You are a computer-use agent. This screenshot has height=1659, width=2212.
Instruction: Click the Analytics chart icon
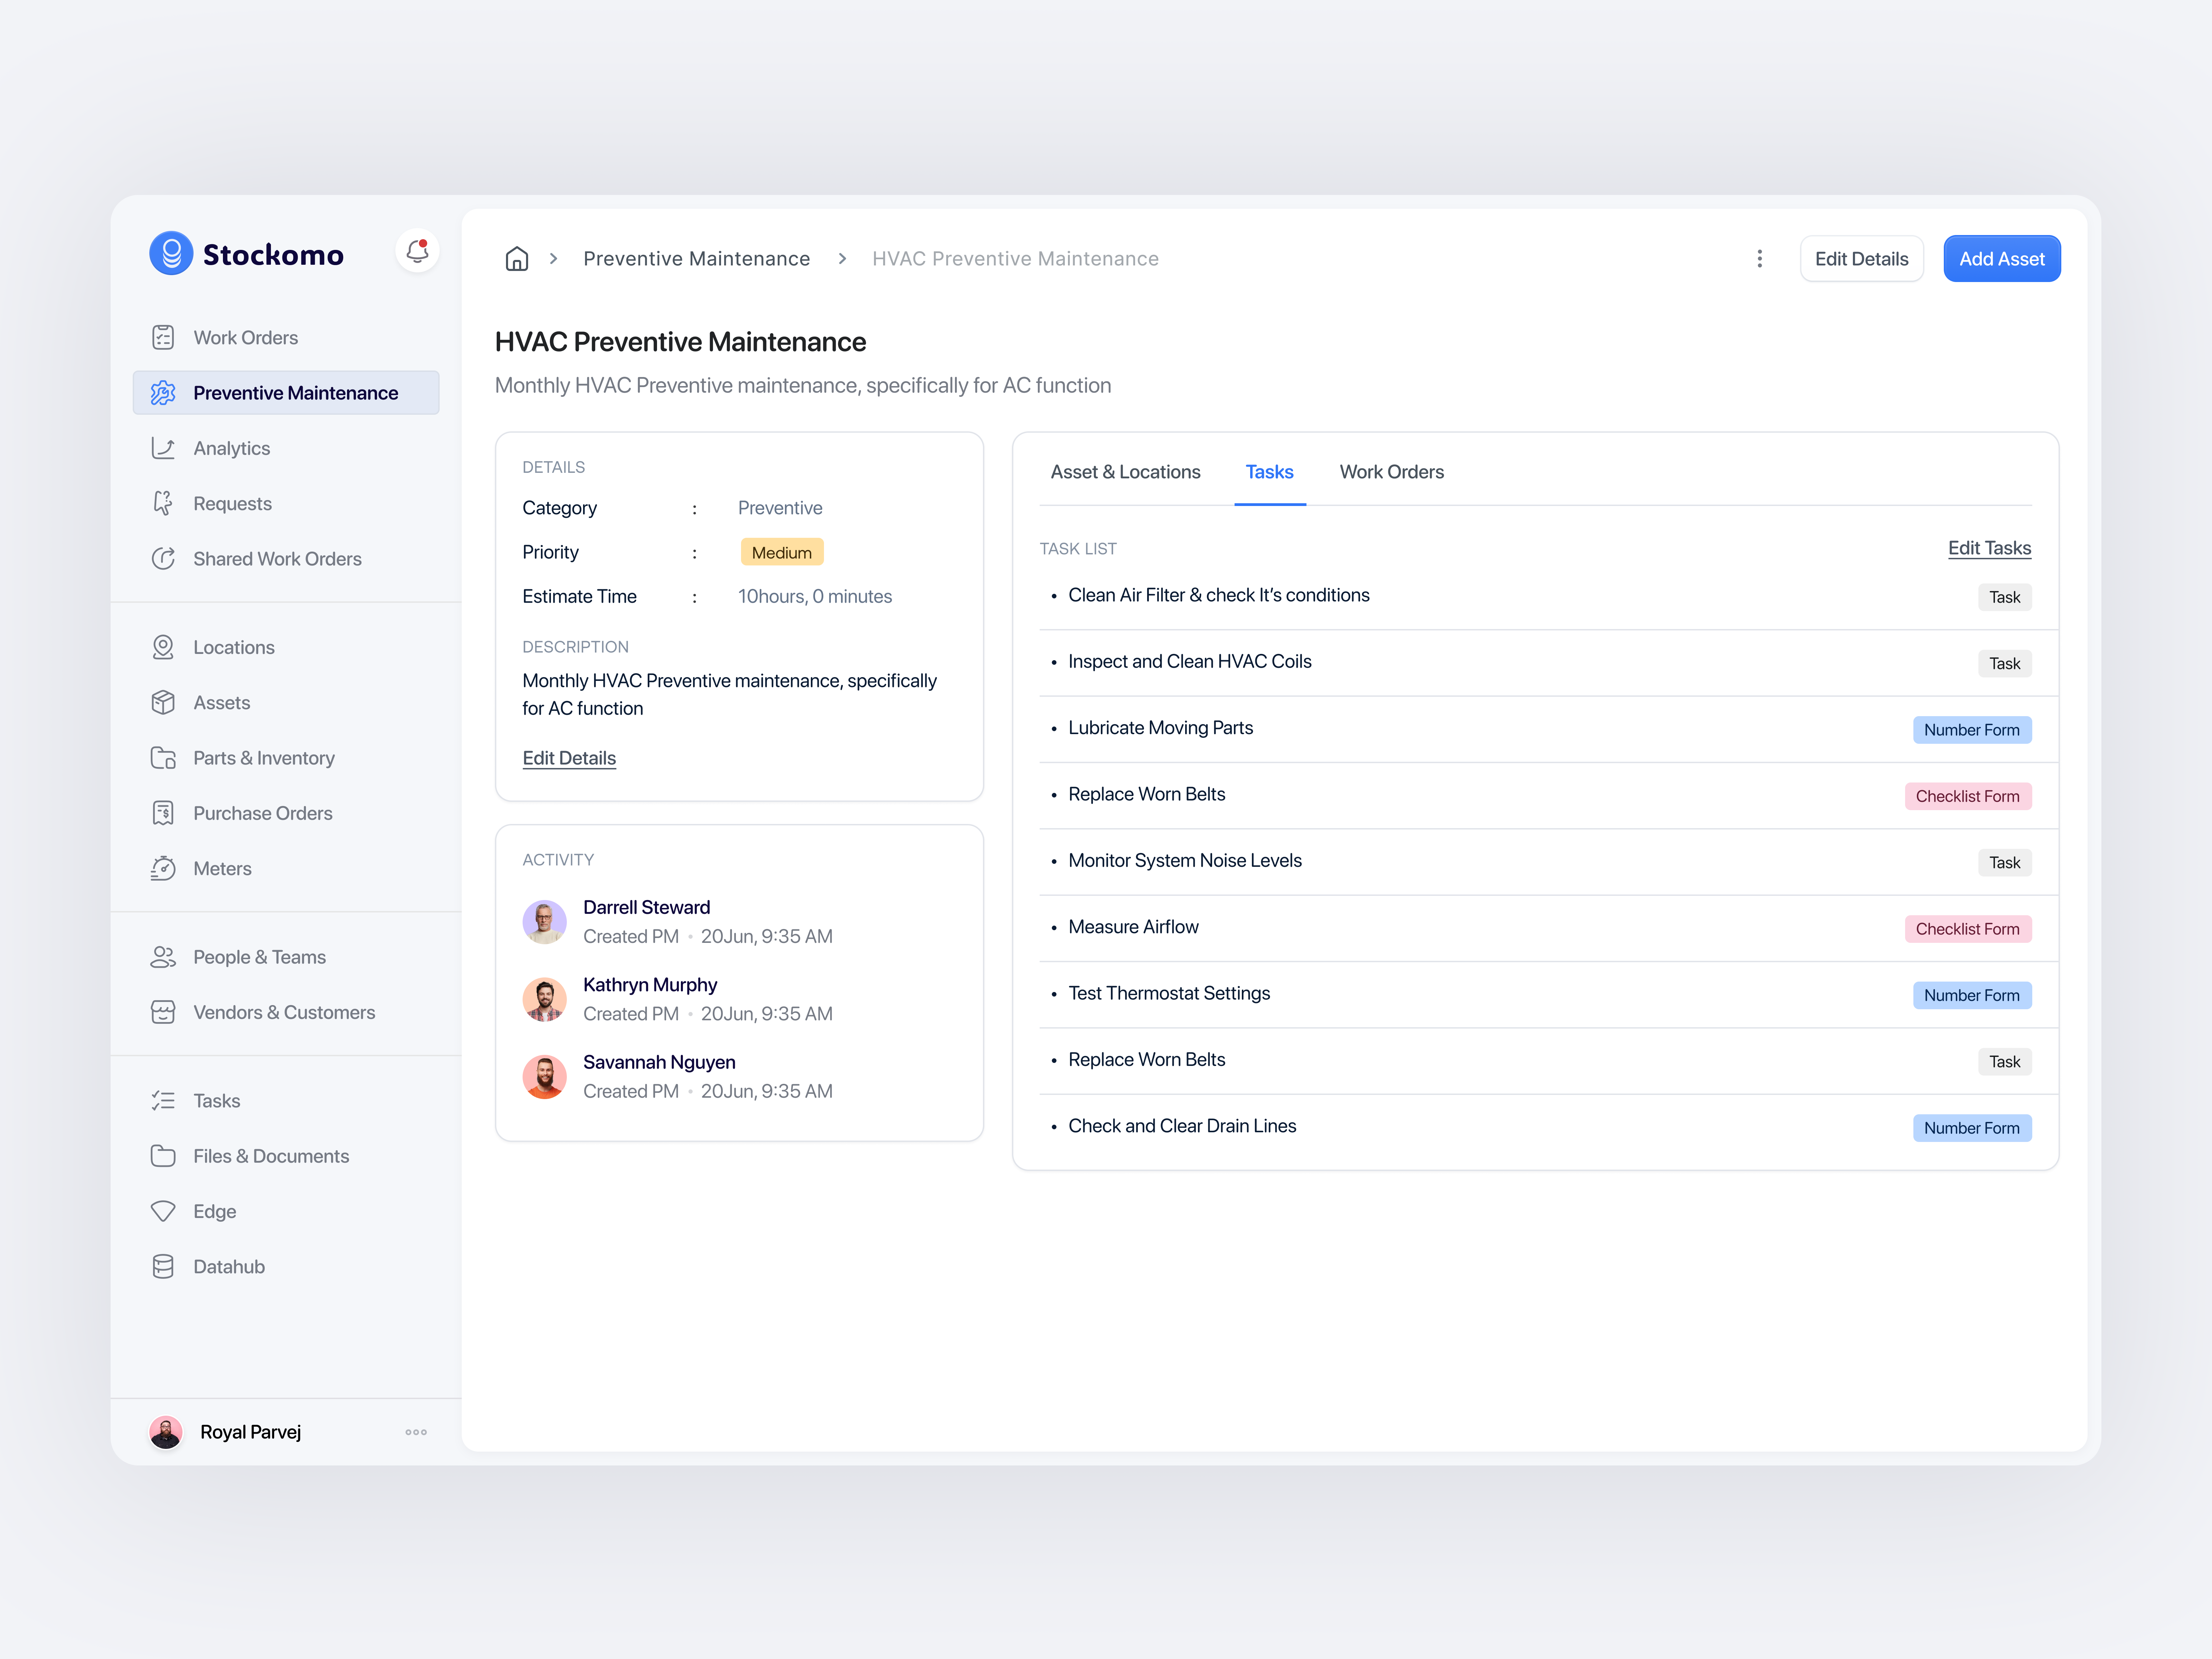pyautogui.click(x=163, y=448)
